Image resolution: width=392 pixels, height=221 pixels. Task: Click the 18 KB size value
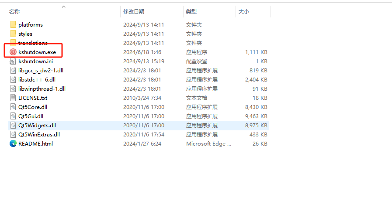(x=260, y=98)
